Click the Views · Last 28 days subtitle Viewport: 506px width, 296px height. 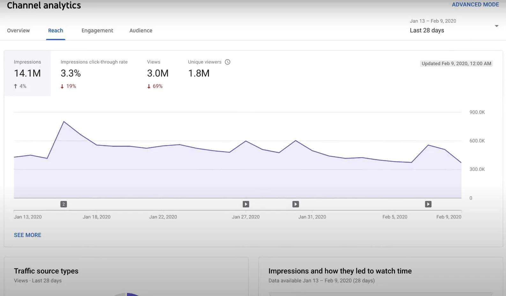[38, 281]
